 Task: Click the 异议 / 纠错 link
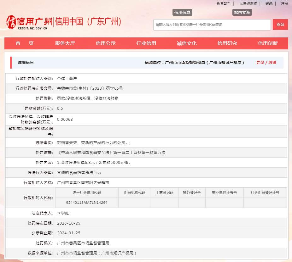point(266,63)
